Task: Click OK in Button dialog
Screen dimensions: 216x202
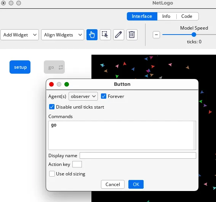Action: (136, 184)
